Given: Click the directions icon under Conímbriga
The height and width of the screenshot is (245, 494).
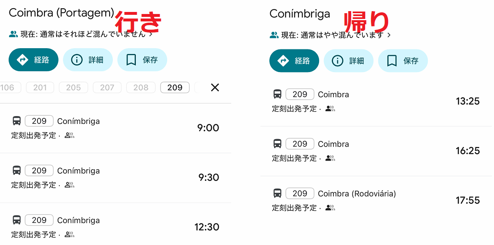Looking at the screenshot, I should pyautogui.click(x=283, y=61).
